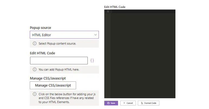Open the Popup source dropdown
This screenshot has height=109, width=209.
coord(64,35)
